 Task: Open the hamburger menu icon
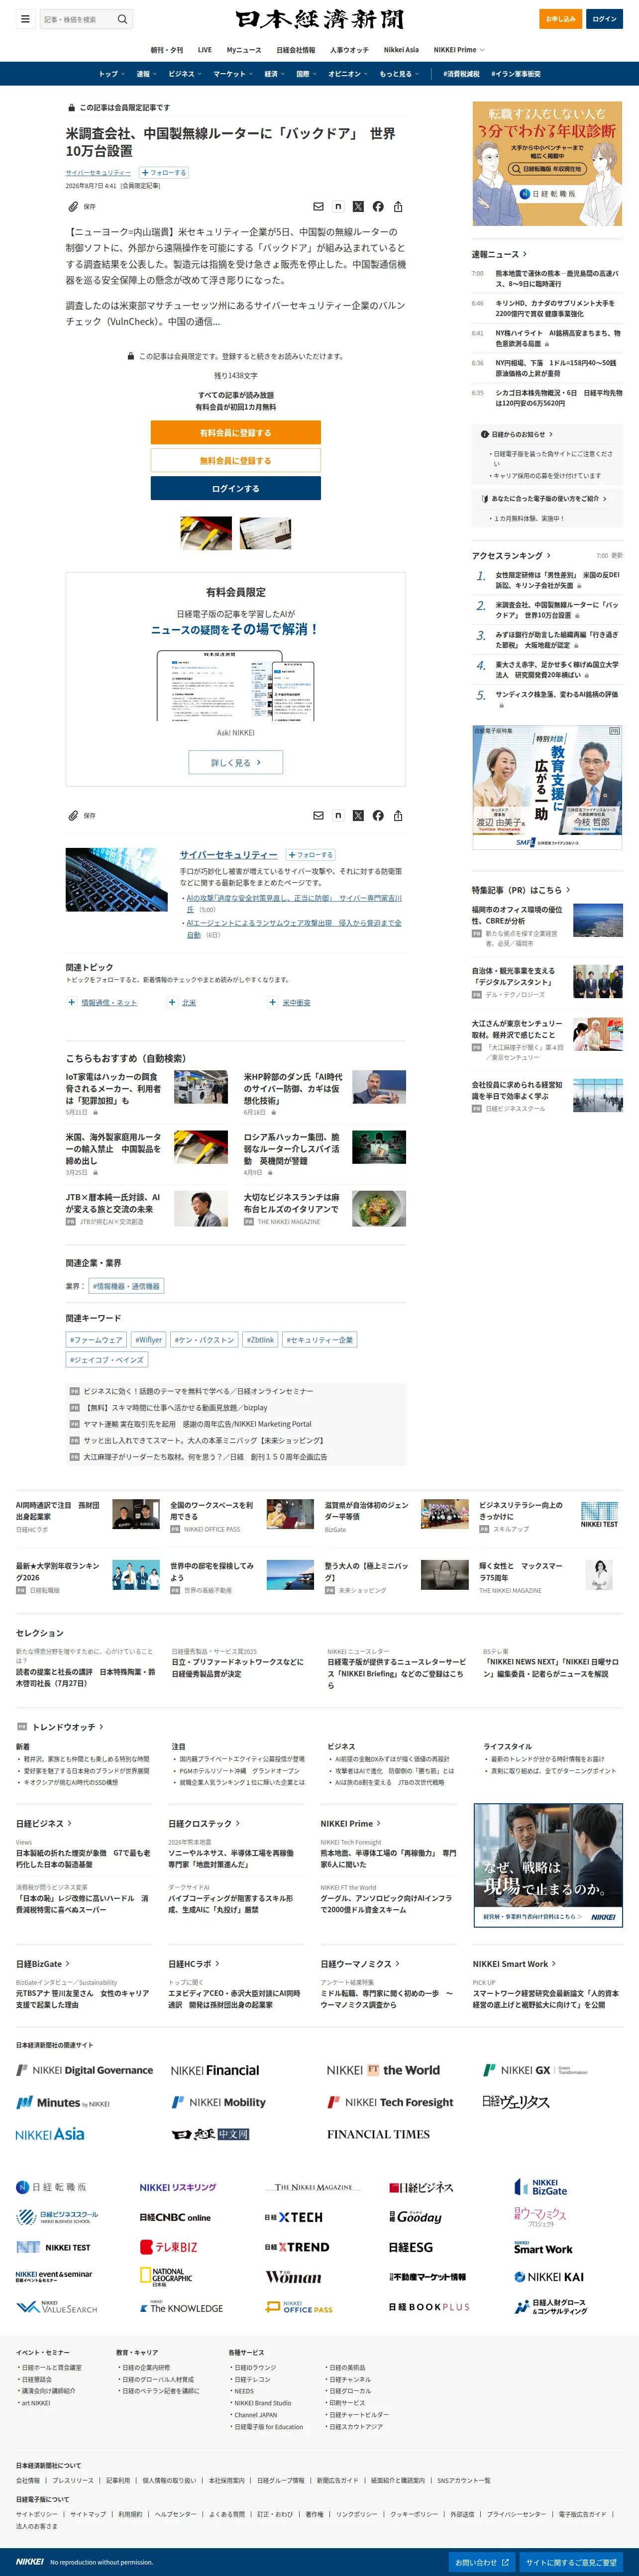click(25, 19)
